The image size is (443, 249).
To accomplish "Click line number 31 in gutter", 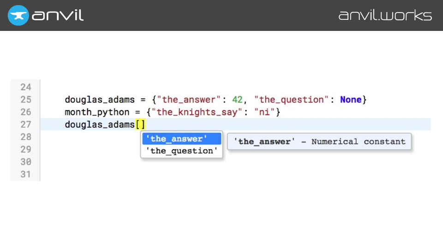I will (26, 174).
